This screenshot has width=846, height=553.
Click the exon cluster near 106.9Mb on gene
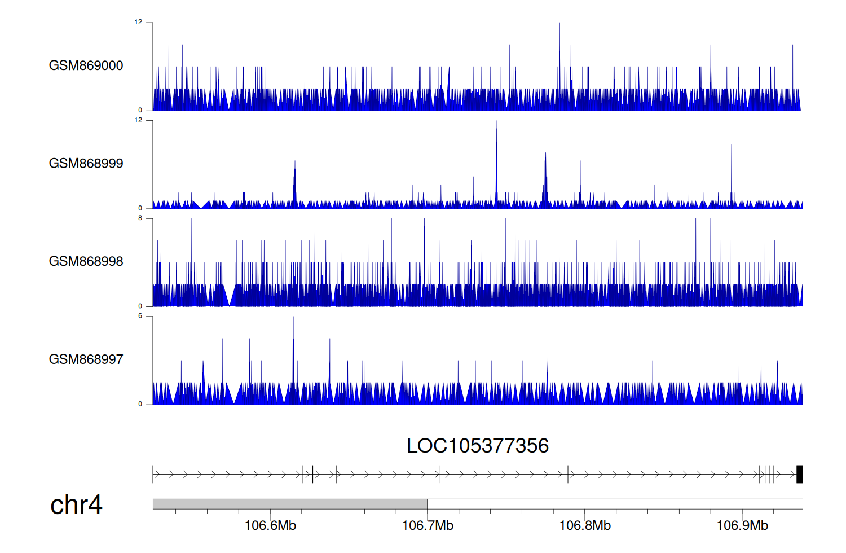point(767,475)
